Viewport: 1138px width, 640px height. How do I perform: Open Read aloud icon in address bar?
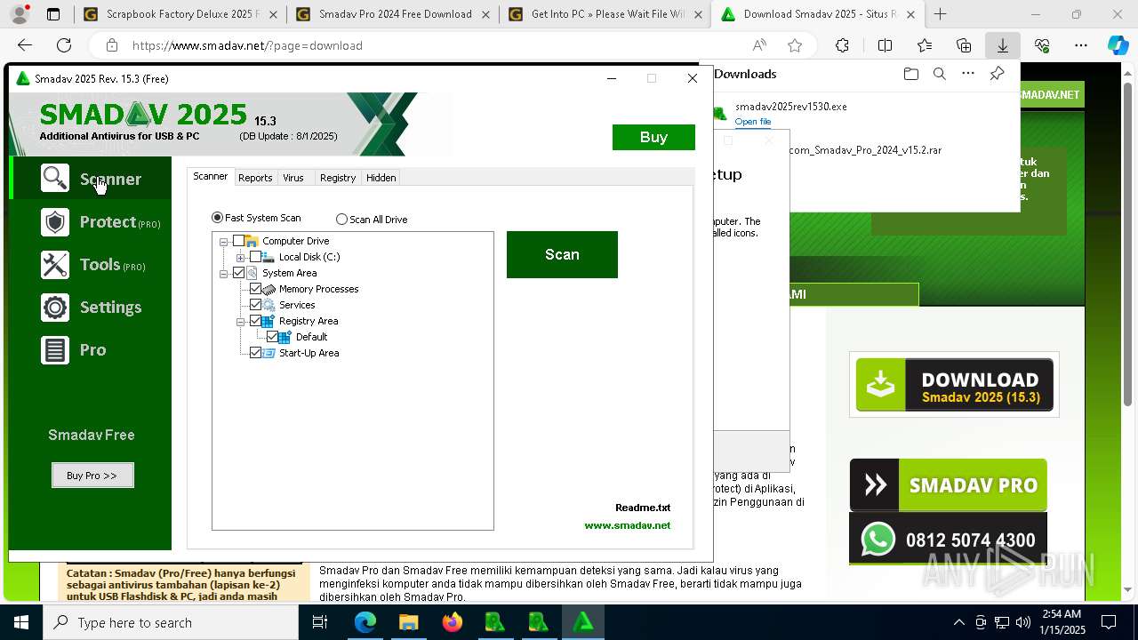[759, 45]
